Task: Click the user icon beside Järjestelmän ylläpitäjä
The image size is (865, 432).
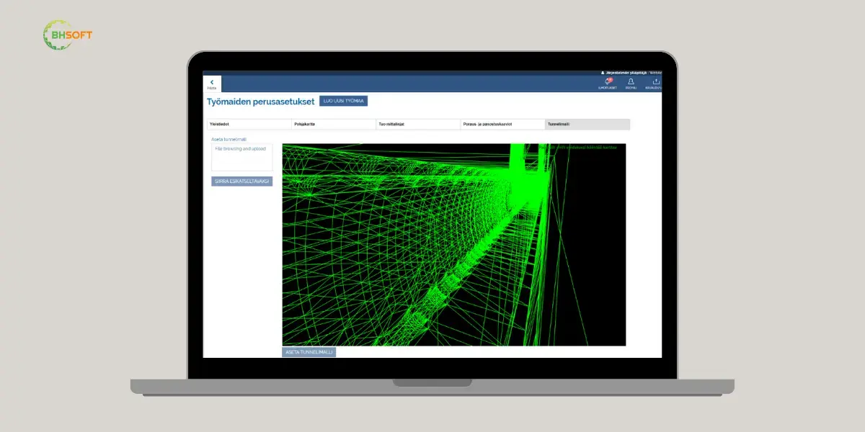Action: click(603, 73)
